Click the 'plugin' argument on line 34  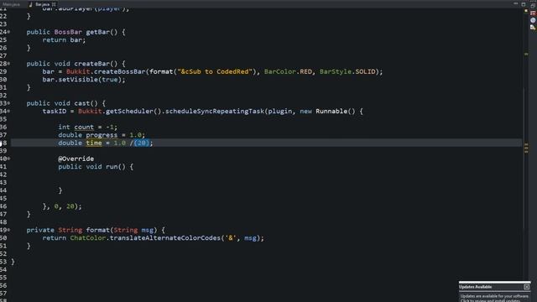coord(280,112)
